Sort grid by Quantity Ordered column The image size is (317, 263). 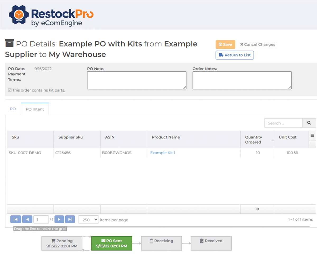[x=254, y=140]
